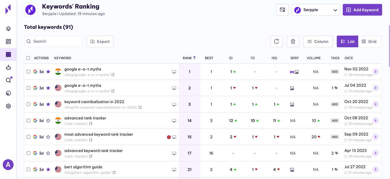
Task: Open the dashboard grid icon in sidebar
Action: pyautogui.click(x=8, y=41)
